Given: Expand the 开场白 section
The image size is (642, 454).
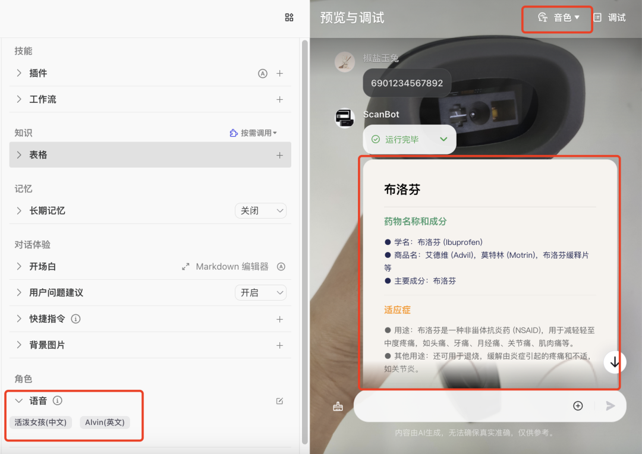Looking at the screenshot, I should [x=19, y=266].
